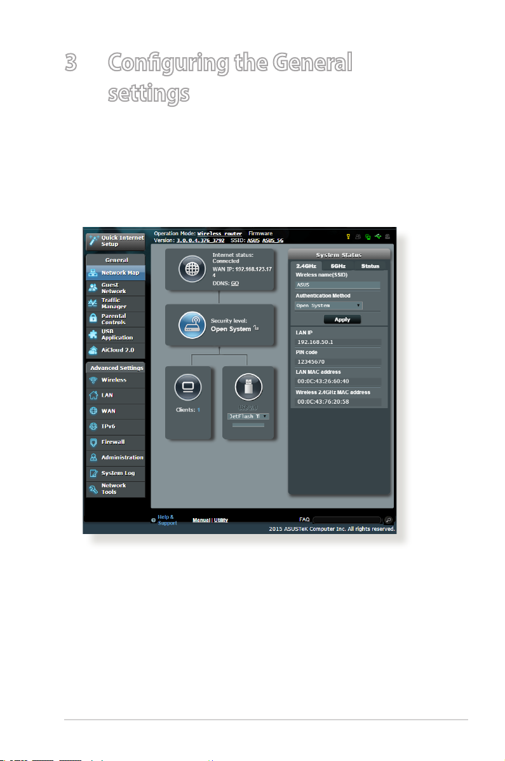505x761 pixels.
Task: Open the Status tab
Action: click(370, 266)
